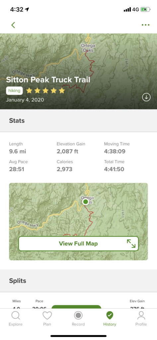This screenshot has width=157, height=340.
Task: Tap the green split pace bar
Action: (x=76, y=306)
